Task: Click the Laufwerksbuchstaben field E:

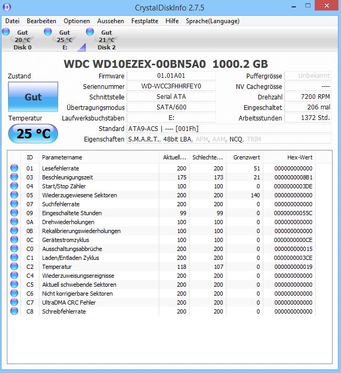Action: (x=171, y=118)
